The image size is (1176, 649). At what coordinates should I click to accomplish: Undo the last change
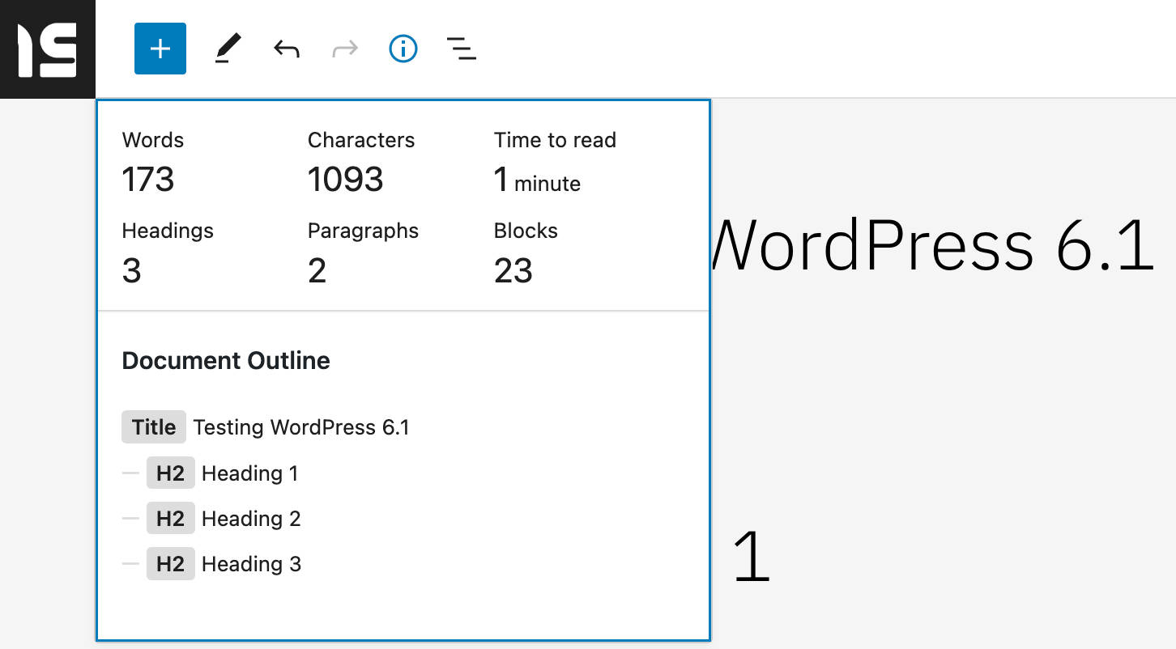tap(287, 49)
